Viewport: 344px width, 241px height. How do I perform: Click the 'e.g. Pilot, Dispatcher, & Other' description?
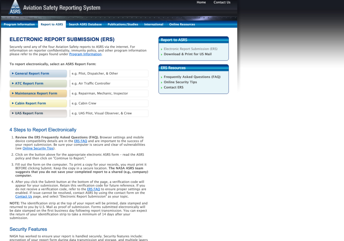pos(109,73)
